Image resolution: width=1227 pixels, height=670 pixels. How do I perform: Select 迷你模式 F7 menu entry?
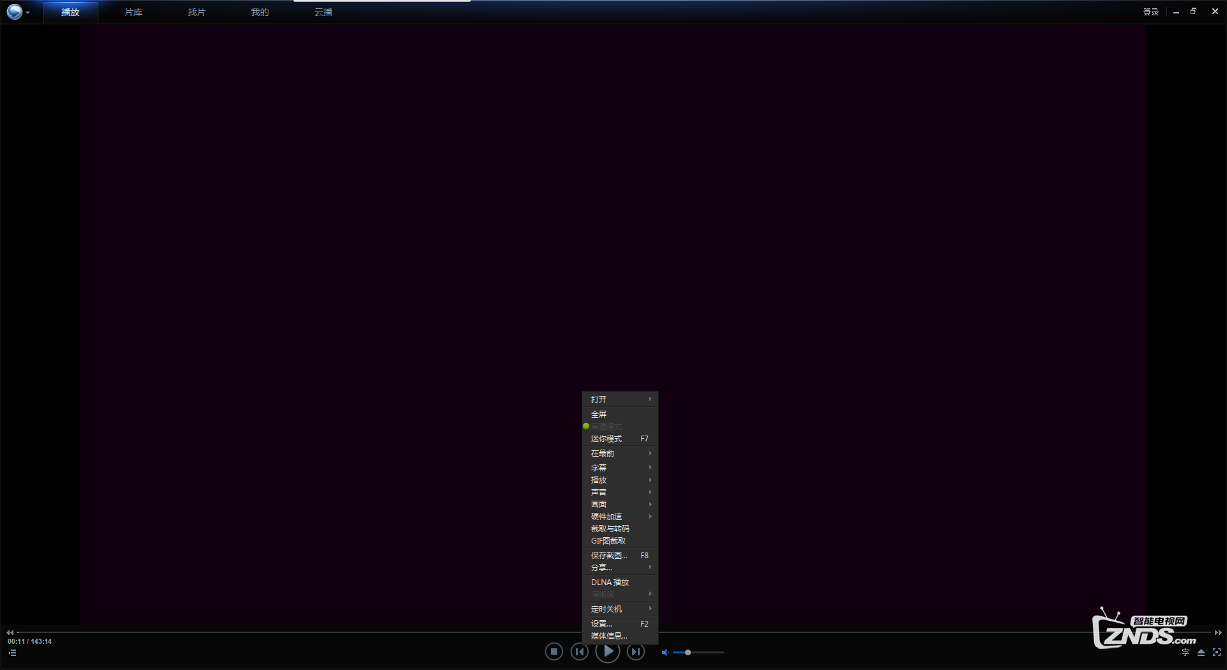coord(620,439)
